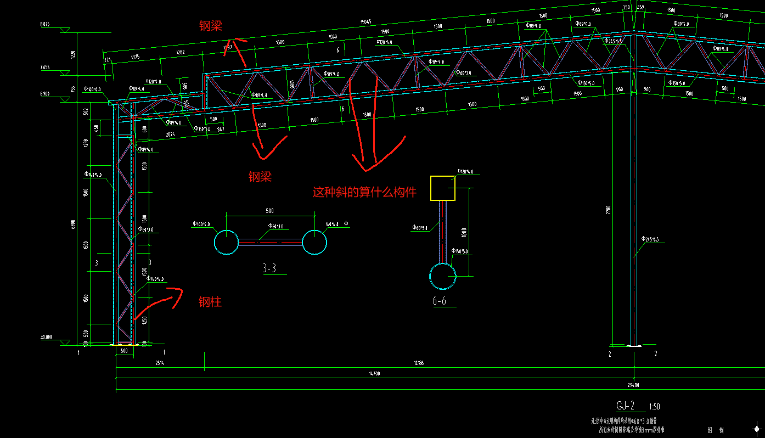
Task: Click the 图 例 legend text
Action: [716, 431]
